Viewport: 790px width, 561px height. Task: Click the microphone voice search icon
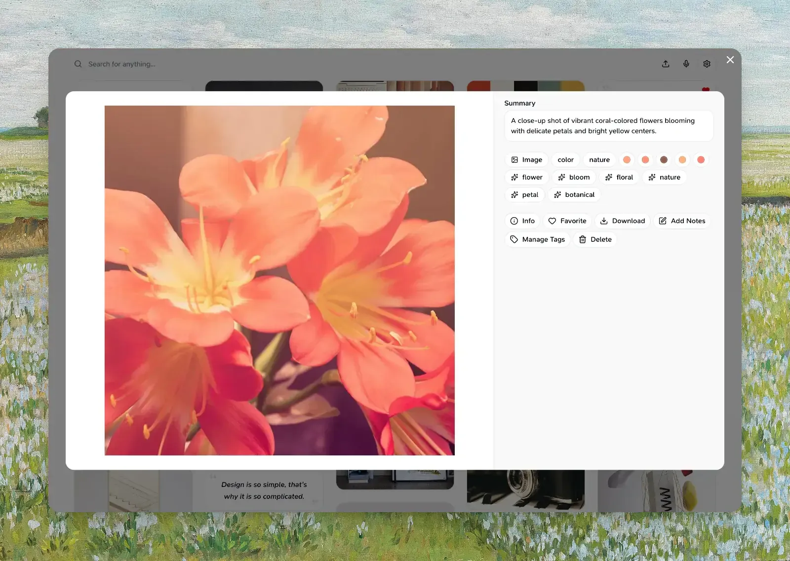pos(686,64)
